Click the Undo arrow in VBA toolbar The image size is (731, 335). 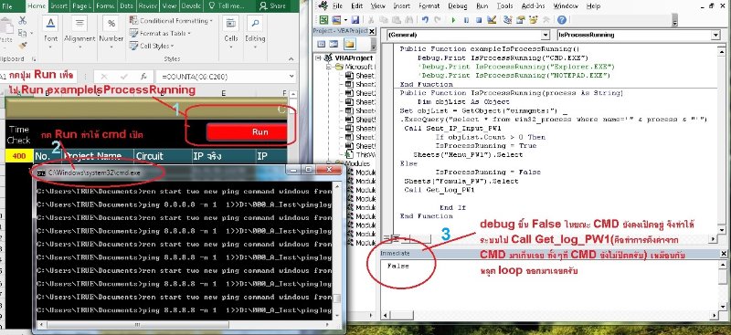point(425,20)
